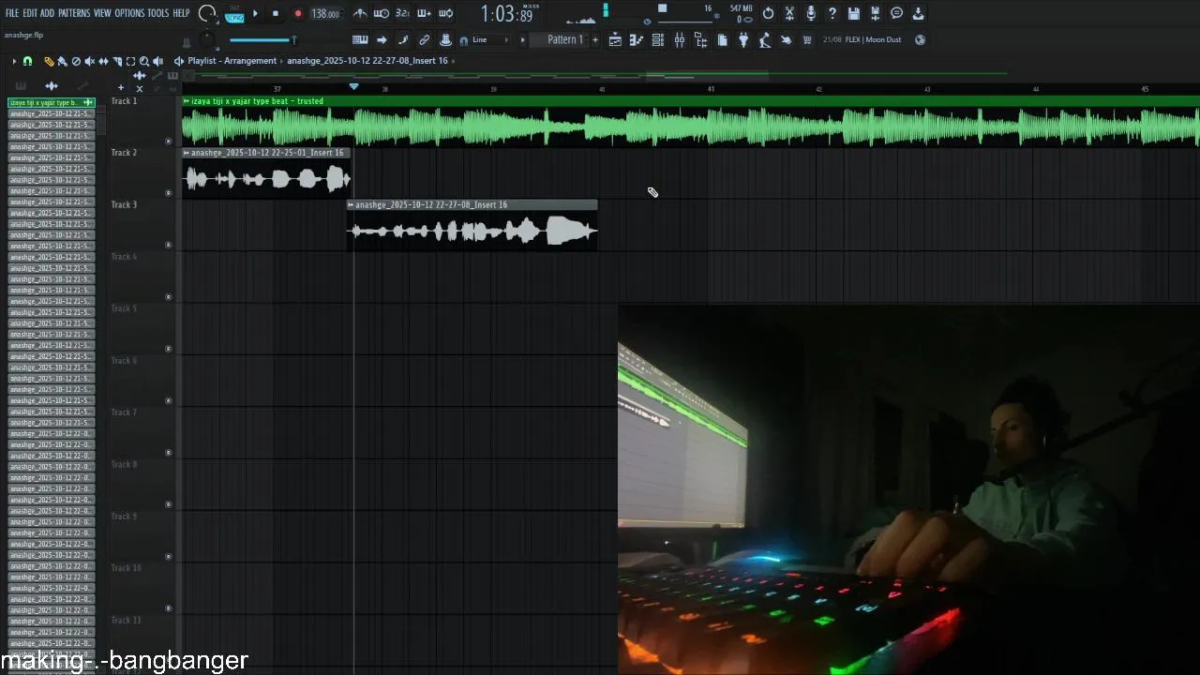
Task: Select the Paint brush tool in playlist
Action: (x=62, y=61)
